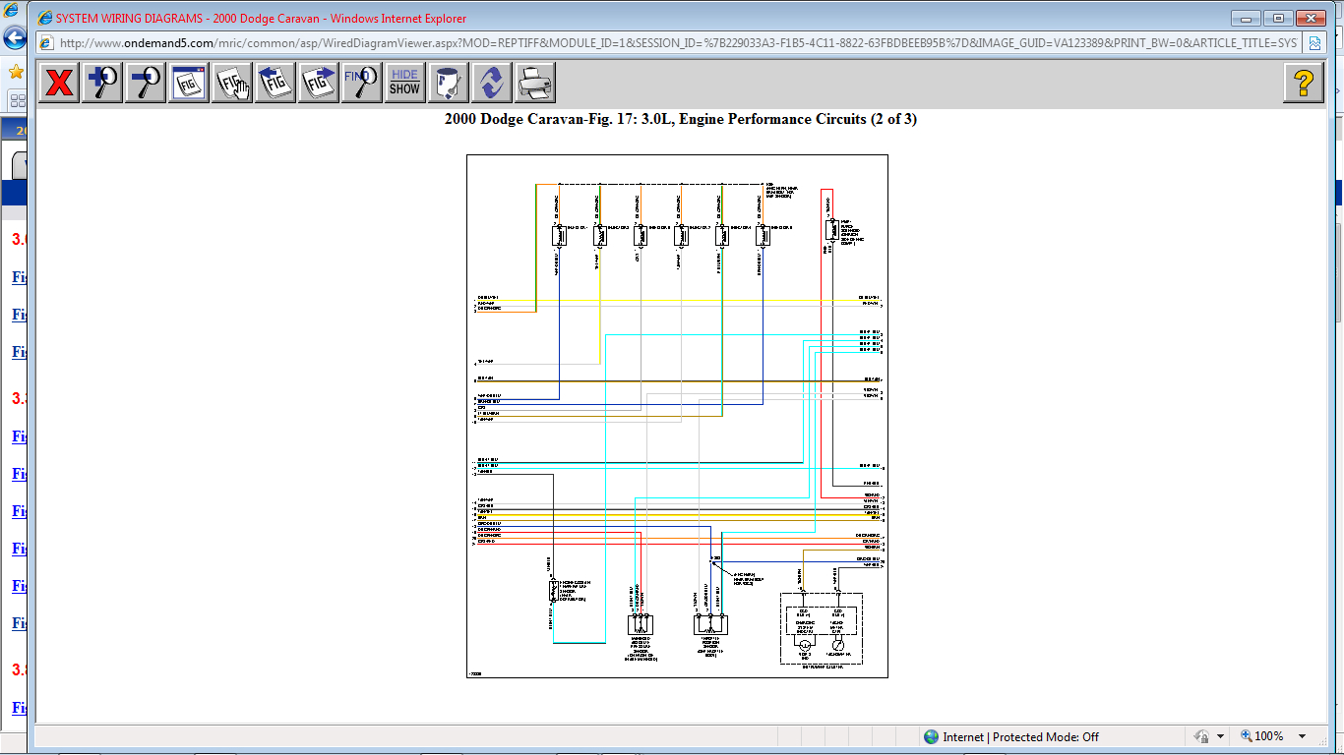
Task: Zoom in with the plus magnifier icon
Action: [102, 83]
